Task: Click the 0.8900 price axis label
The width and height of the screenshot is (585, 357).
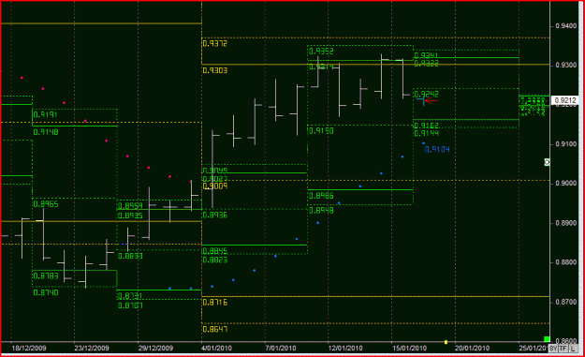Action: tap(565, 223)
